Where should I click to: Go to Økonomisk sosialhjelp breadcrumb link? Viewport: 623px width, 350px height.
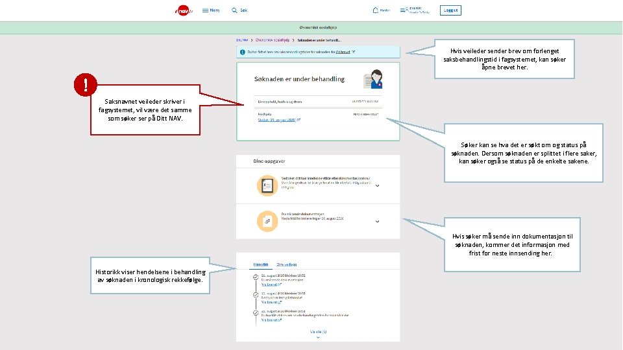pyautogui.click(x=273, y=40)
